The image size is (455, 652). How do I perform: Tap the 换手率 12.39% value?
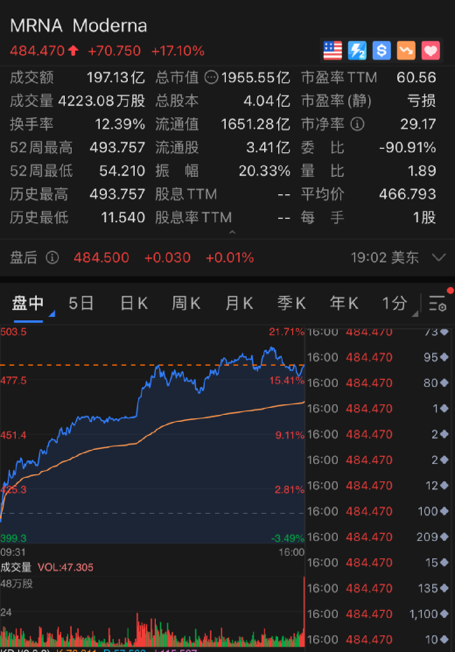(x=120, y=124)
